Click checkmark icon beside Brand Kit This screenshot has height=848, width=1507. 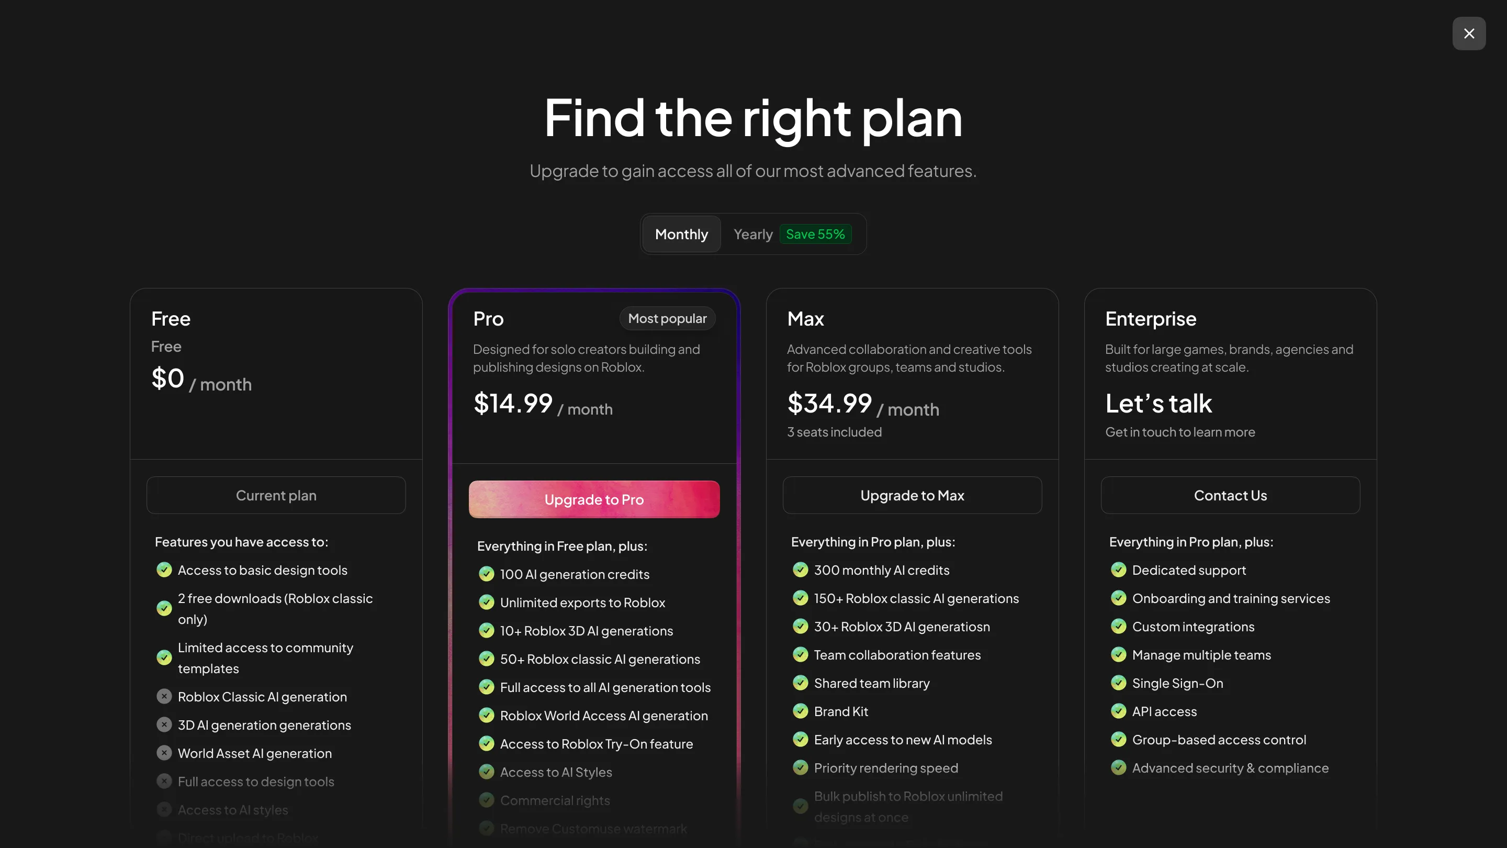click(x=800, y=711)
